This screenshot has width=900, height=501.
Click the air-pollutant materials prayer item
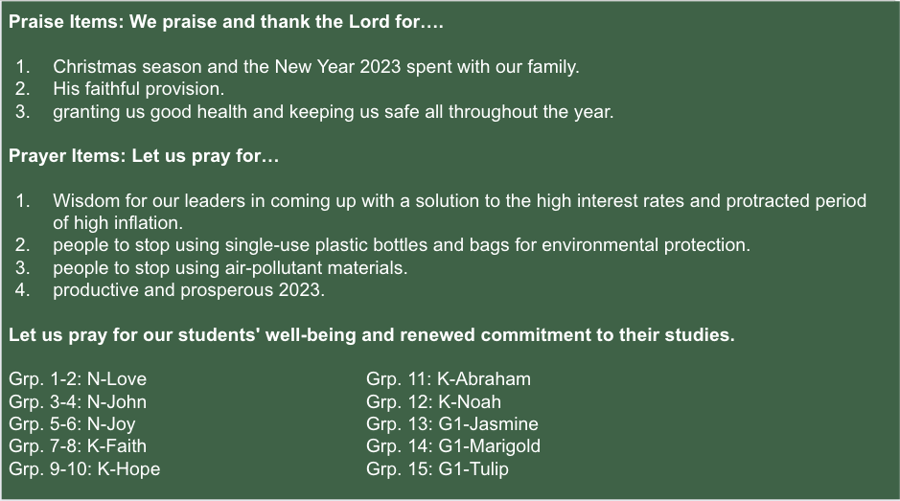coord(230,268)
